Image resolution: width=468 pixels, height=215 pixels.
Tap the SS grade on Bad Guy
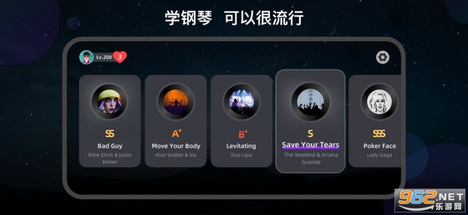coord(110,134)
